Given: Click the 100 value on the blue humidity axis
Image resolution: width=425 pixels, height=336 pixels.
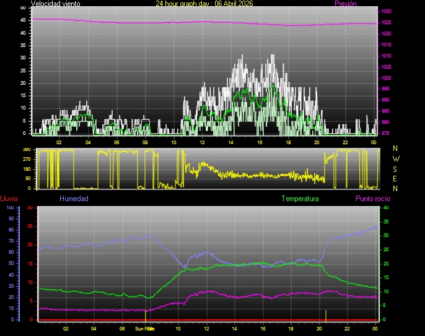Looking at the screenshot, I should (x=10, y=208).
